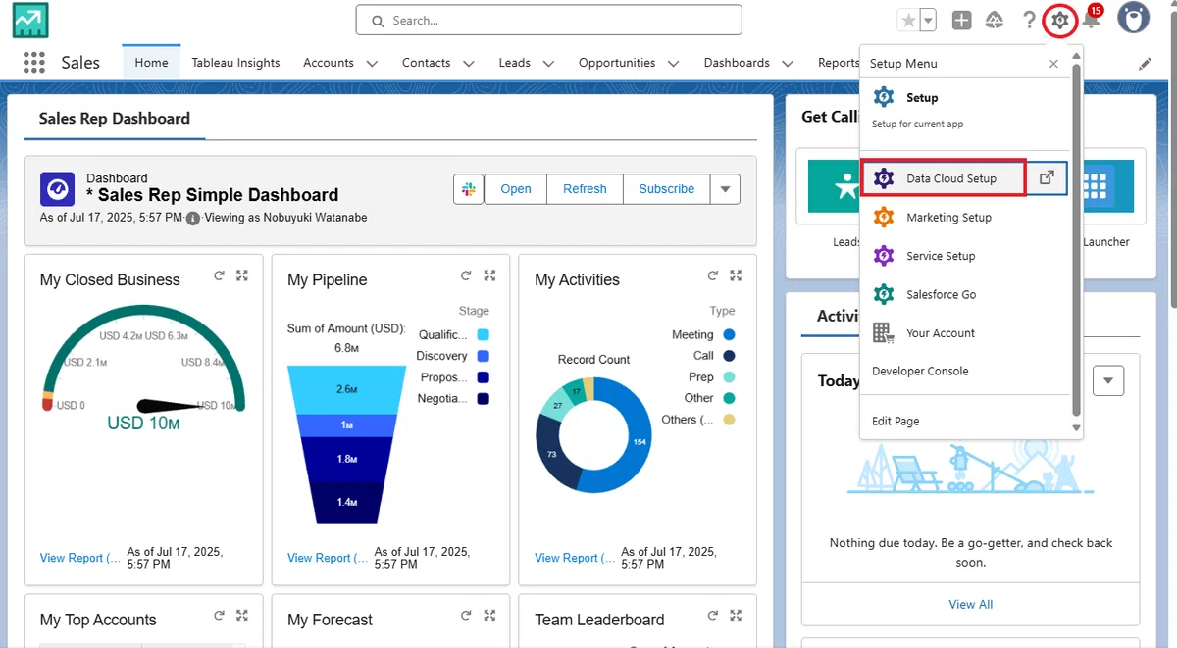Screen dimensions: 1177x648
Task: Expand the My Closed Business component
Action: tap(242, 276)
